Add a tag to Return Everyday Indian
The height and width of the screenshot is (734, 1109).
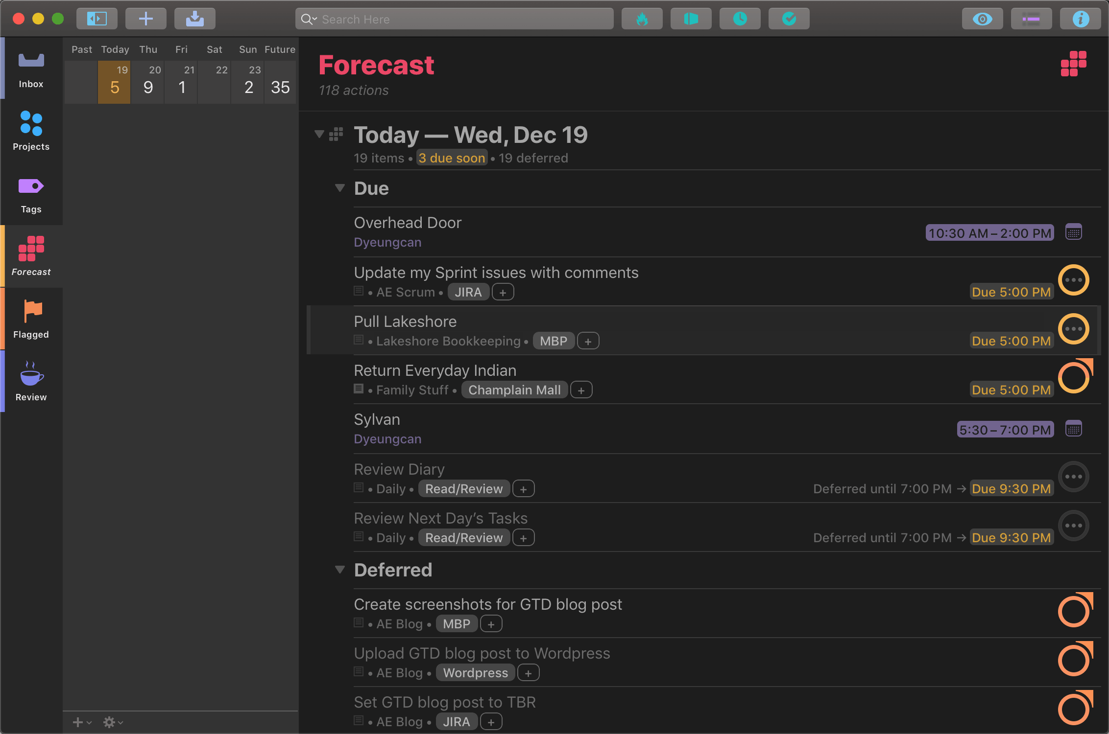(581, 390)
